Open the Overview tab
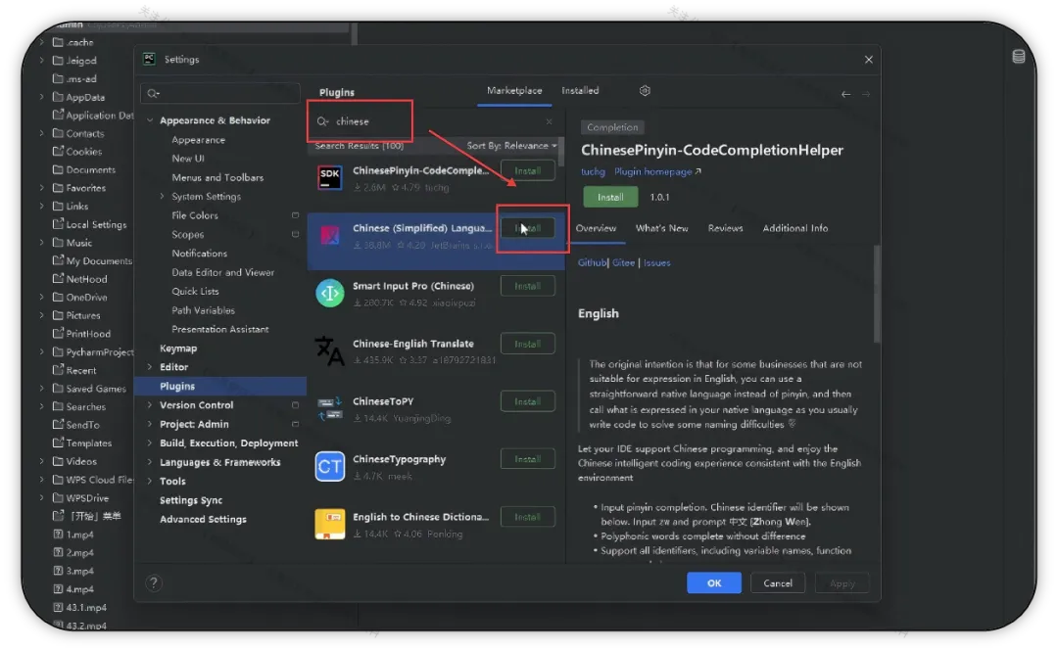Image resolution: width=1058 pixels, height=652 pixels. (x=596, y=228)
